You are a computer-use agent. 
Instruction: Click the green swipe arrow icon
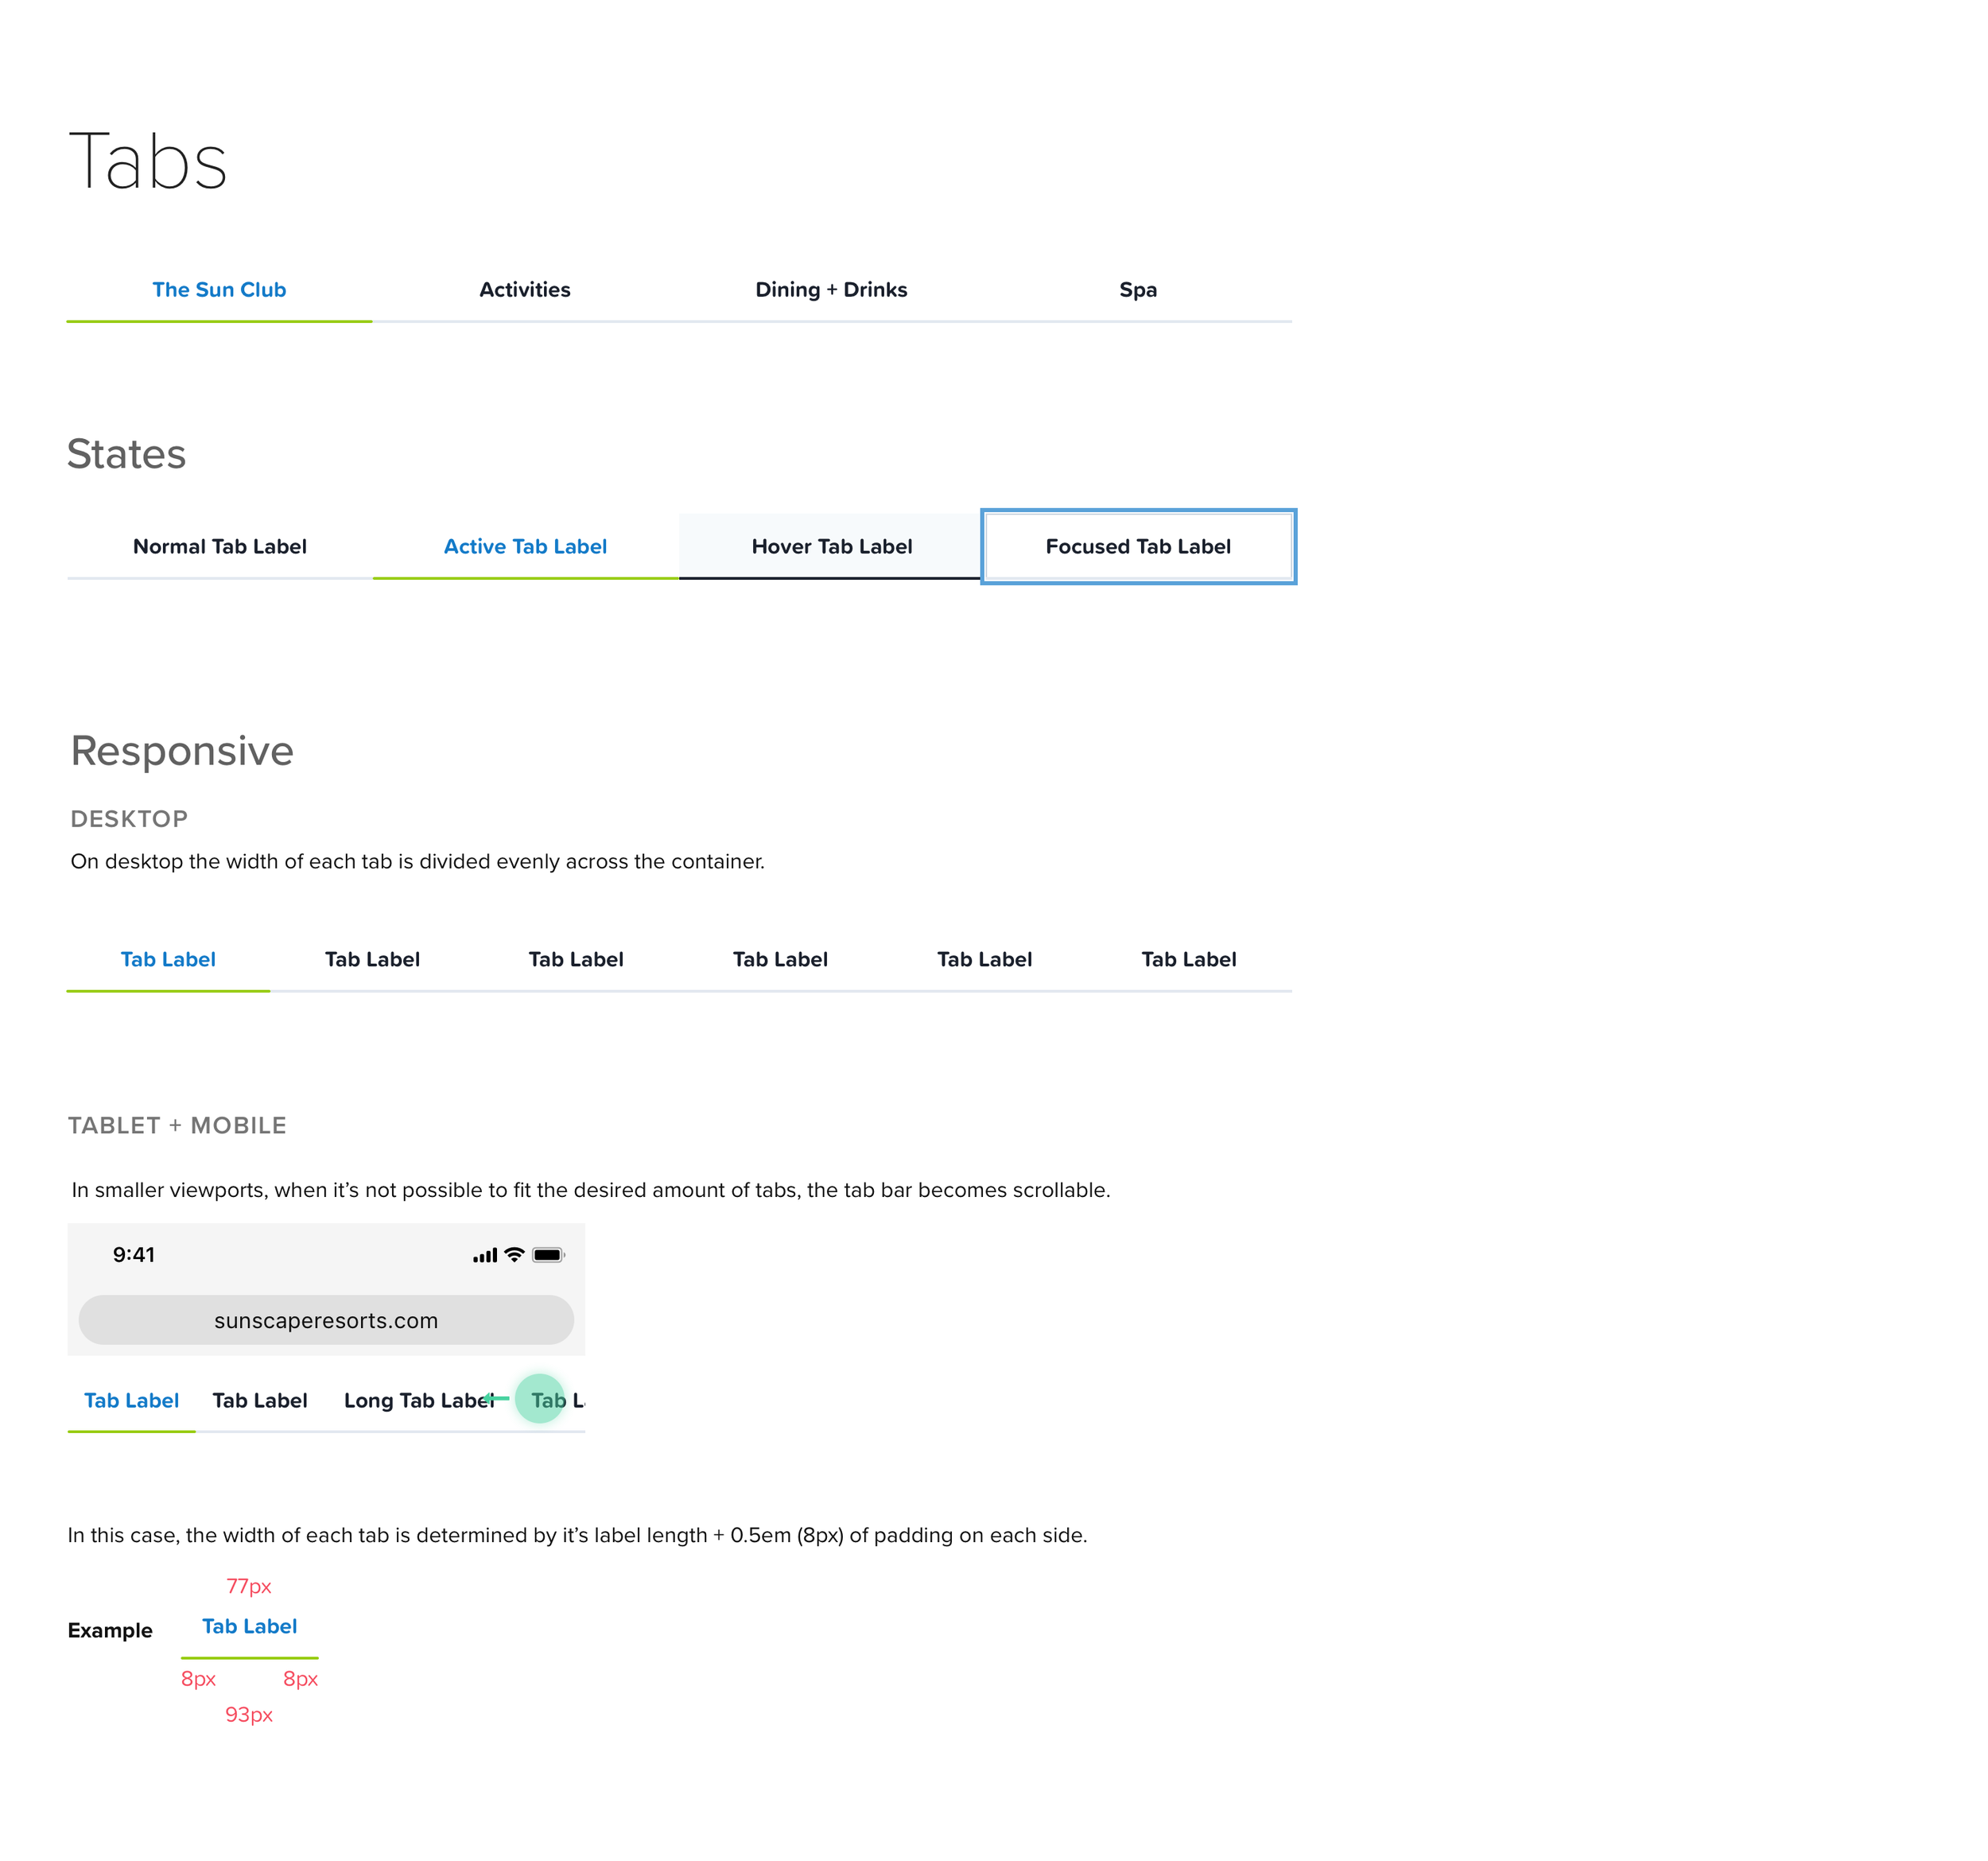tap(496, 1398)
